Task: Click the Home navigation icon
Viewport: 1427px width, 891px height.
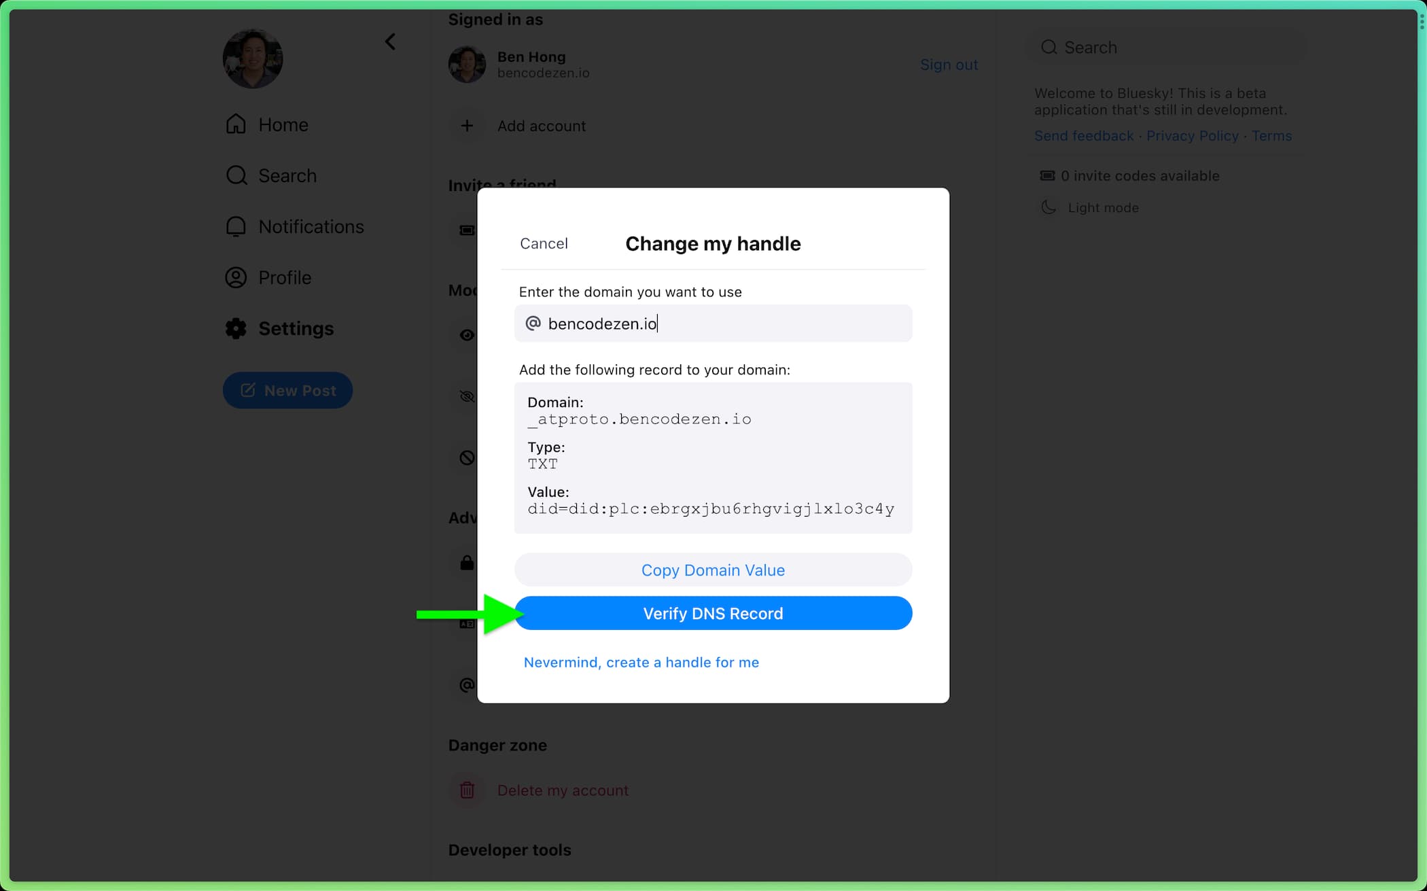Action: point(238,124)
